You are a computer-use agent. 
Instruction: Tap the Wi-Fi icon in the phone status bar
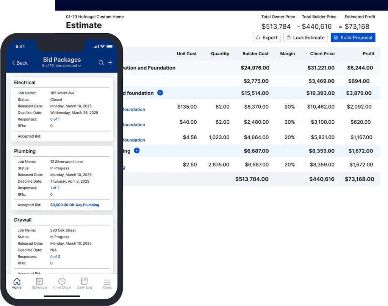click(x=102, y=47)
